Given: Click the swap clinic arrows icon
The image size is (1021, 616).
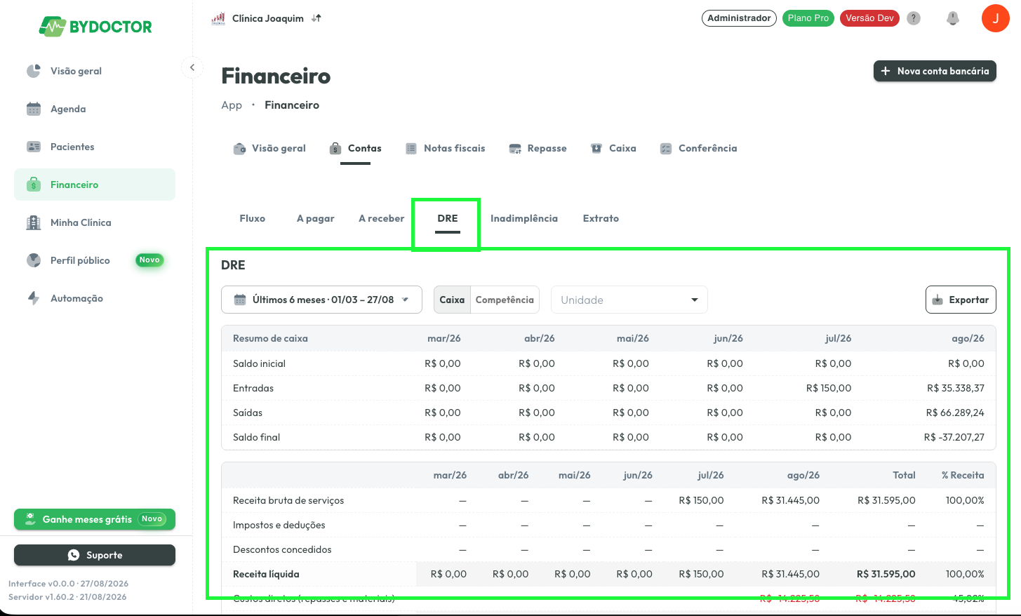Looking at the screenshot, I should click(316, 18).
